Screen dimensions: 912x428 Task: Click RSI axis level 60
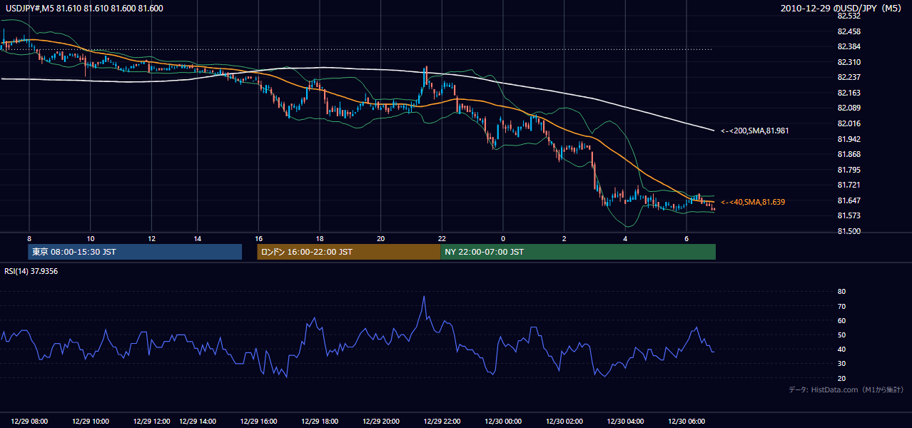point(841,320)
